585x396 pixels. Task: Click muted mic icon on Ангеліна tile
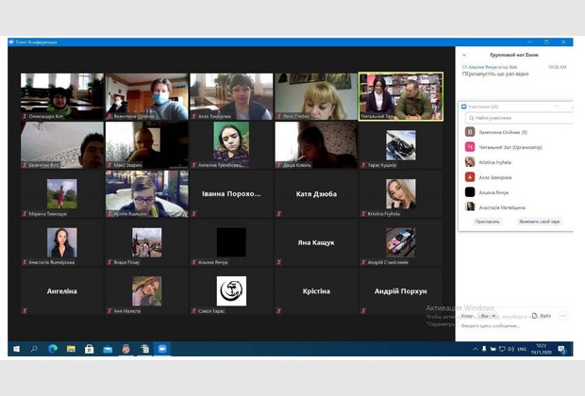[25, 310]
